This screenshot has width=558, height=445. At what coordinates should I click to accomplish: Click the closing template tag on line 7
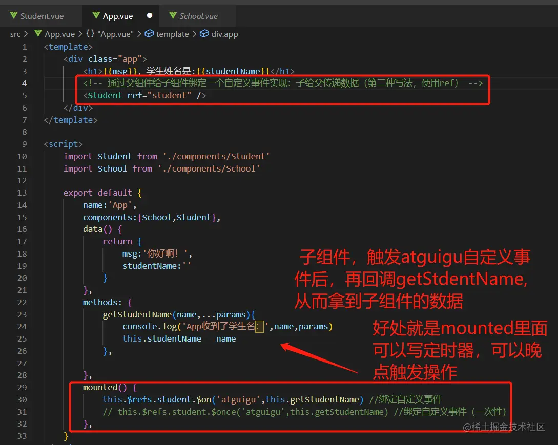(x=71, y=120)
